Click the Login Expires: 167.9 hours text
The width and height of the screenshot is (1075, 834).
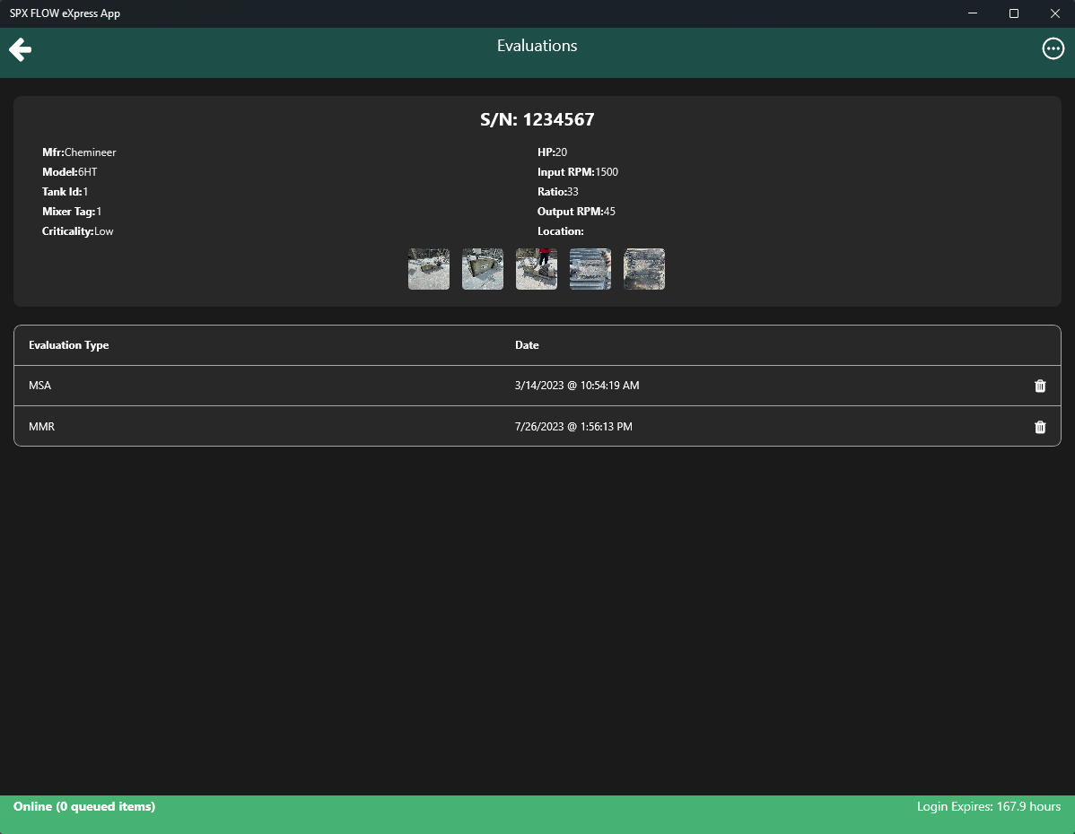point(989,806)
